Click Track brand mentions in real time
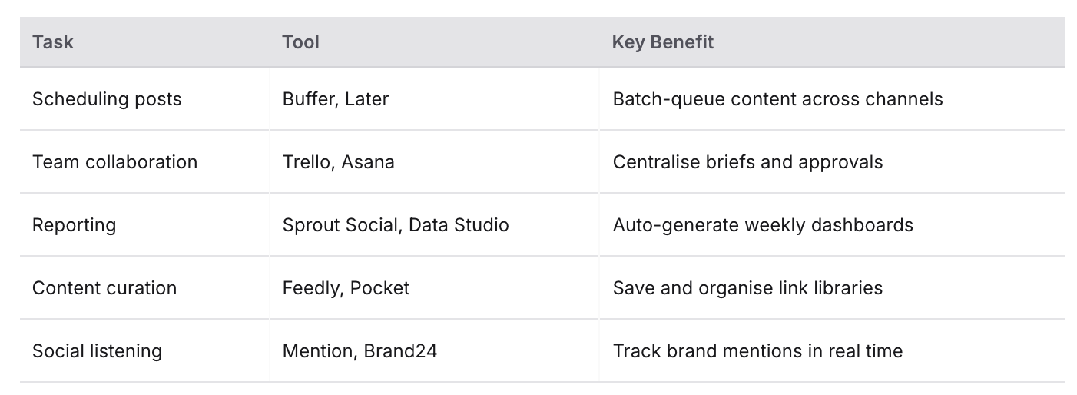Image resolution: width=1077 pixels, height=395 pixels. coord(757,351)
